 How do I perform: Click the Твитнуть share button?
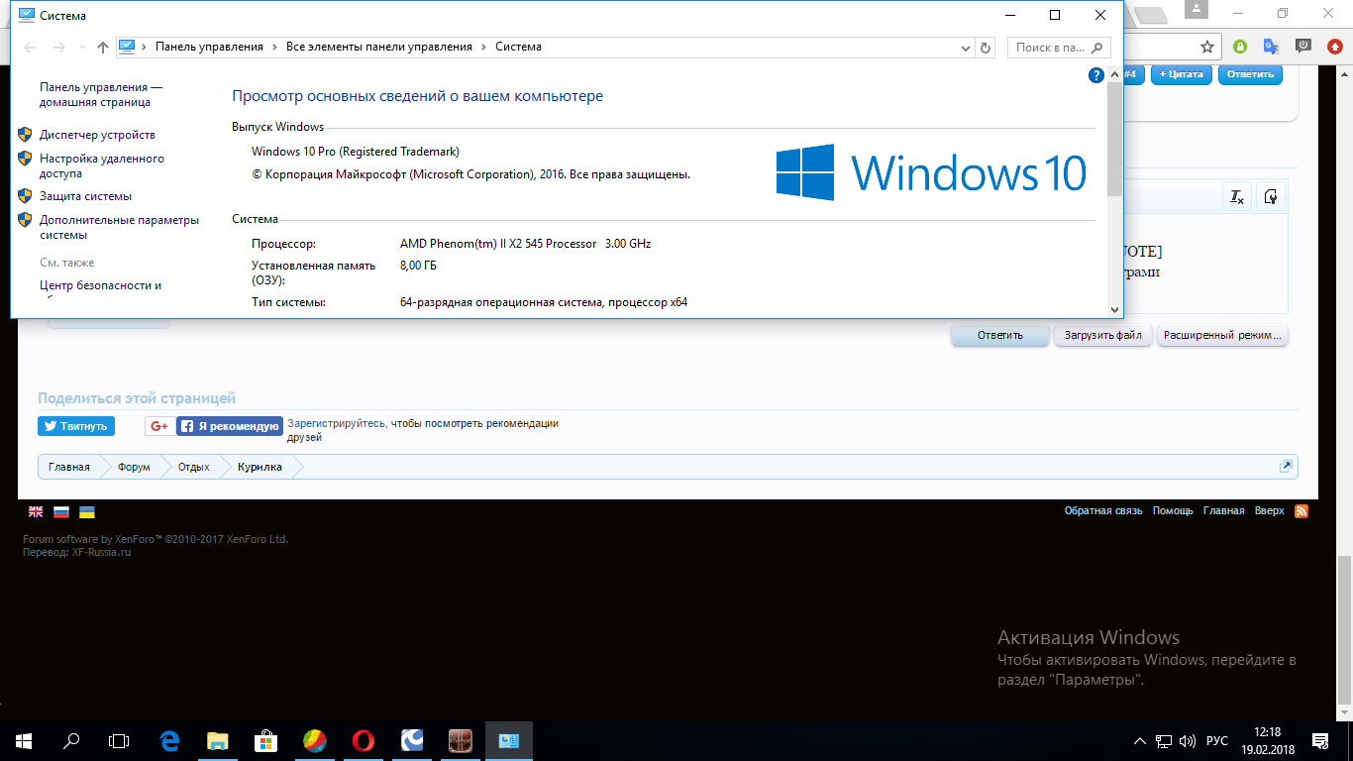point(76,426)
